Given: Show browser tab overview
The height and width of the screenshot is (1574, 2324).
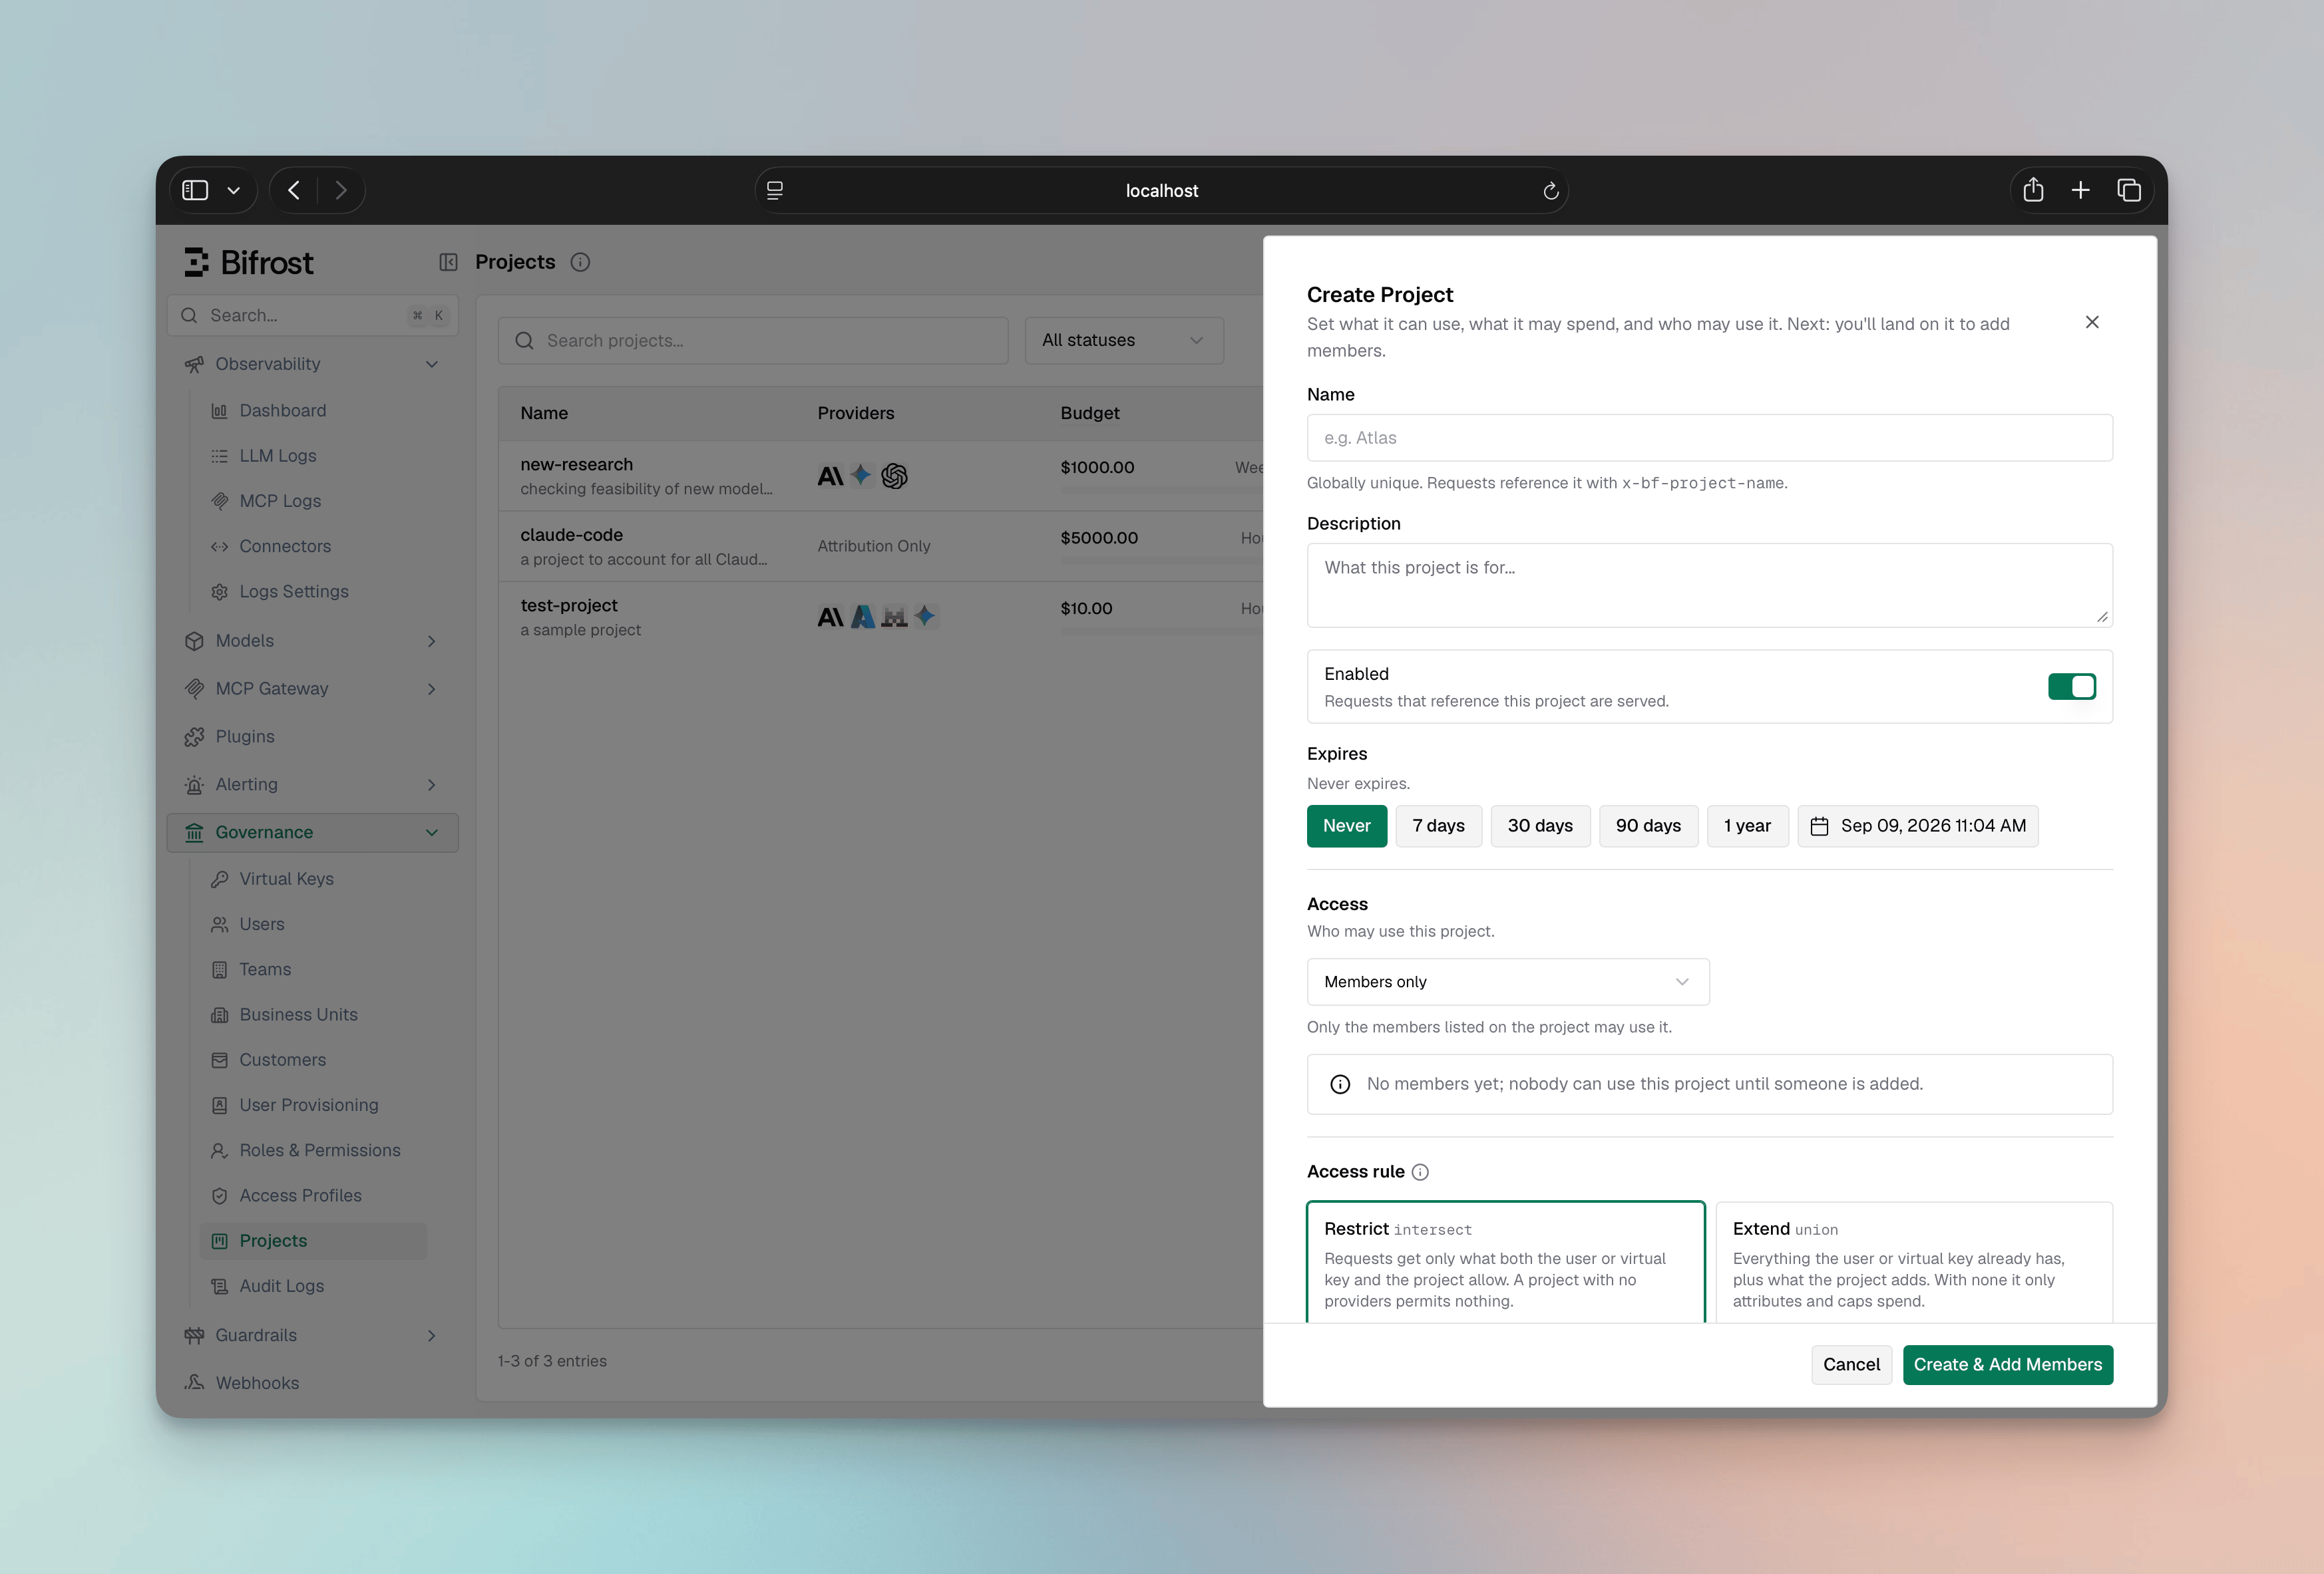Looking at the screenshot, I should (x=2129, y=190).
